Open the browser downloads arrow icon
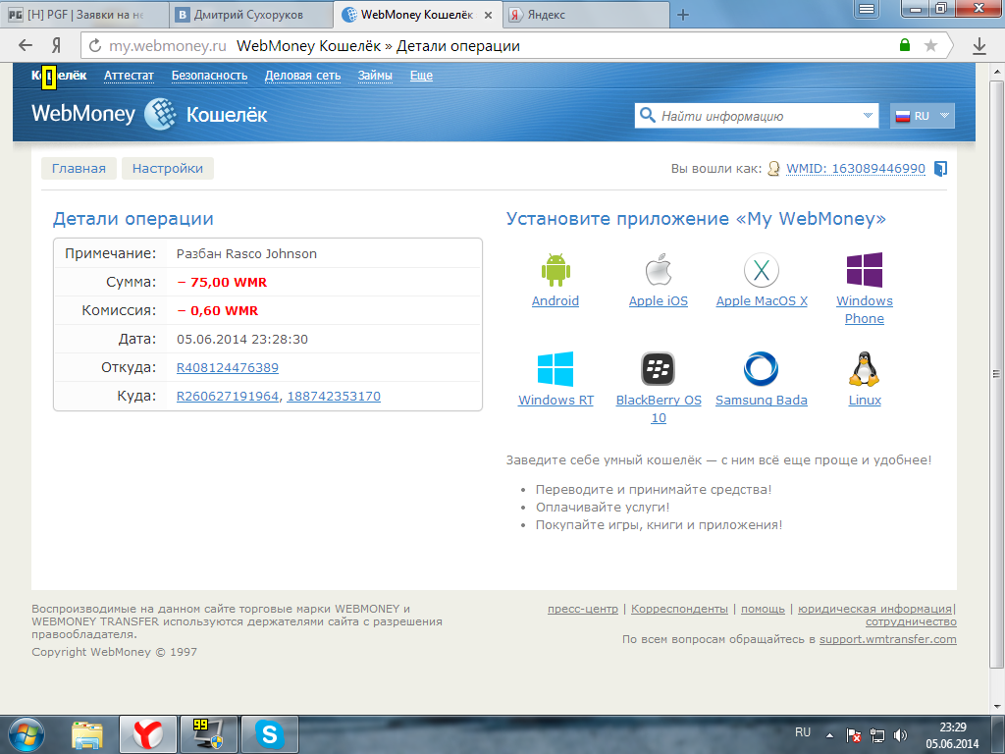The image size is (1005, 754). (x=979, y=45)
